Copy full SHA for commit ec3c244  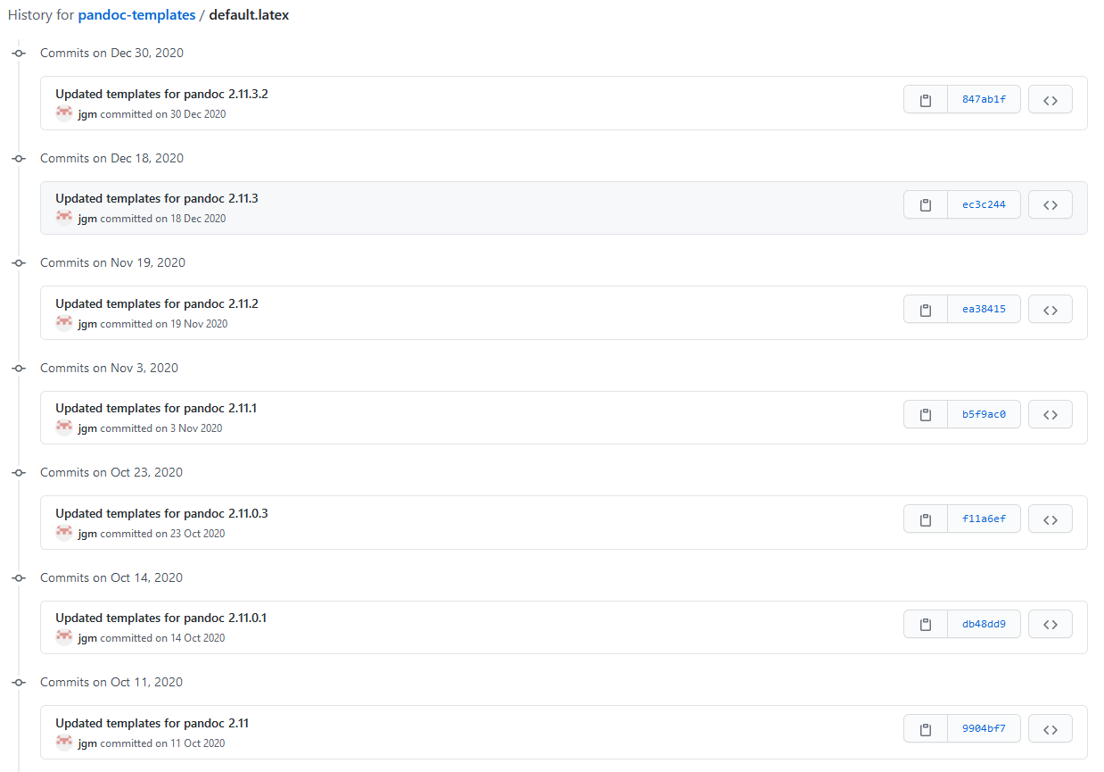point(926,204)
